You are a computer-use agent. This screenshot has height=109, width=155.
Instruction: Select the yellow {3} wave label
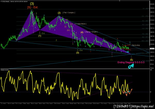pos(32,4)
